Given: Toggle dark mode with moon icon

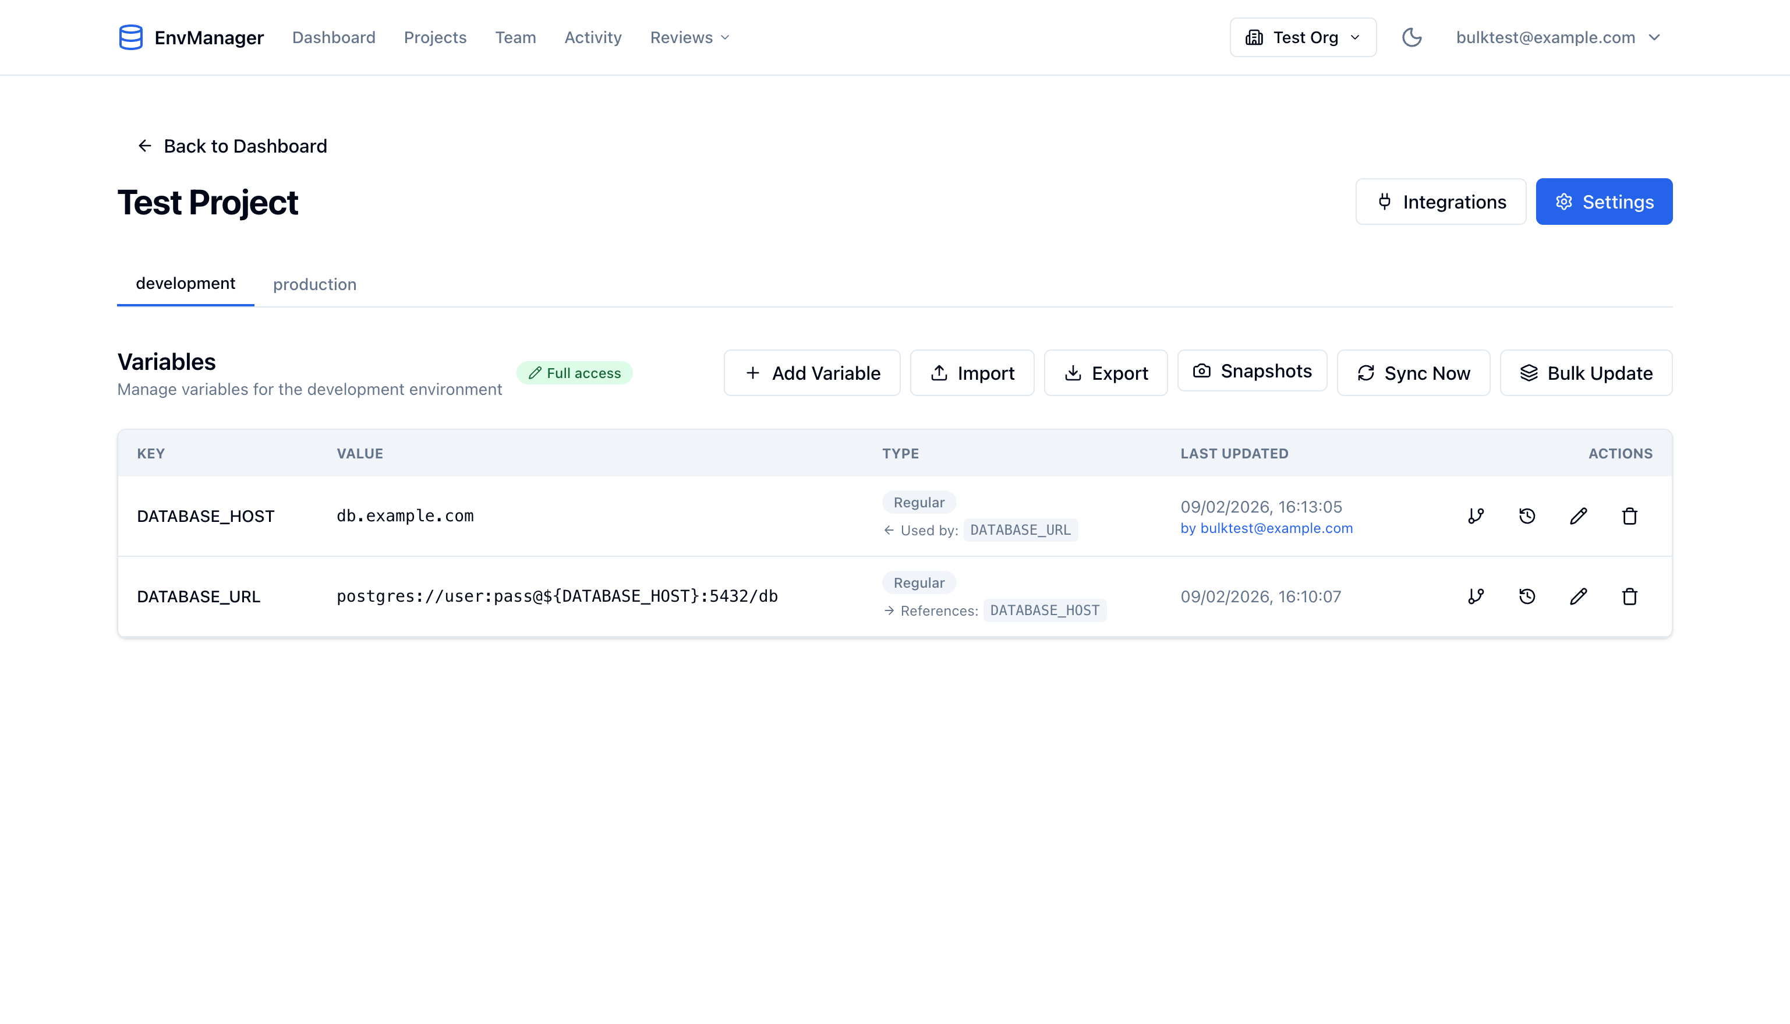Looking at the screenshot, I should (x=1412, y=37).
